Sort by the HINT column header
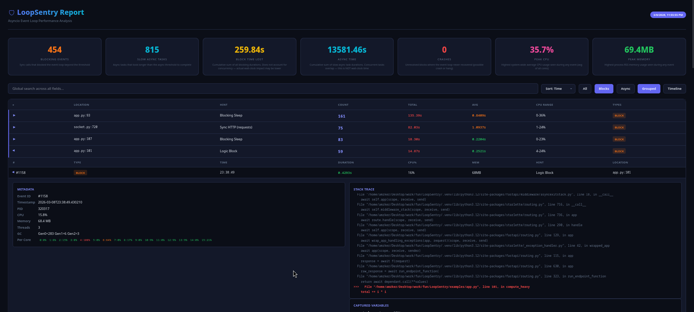Screen dimensions: 694x312 coord(224,105)
